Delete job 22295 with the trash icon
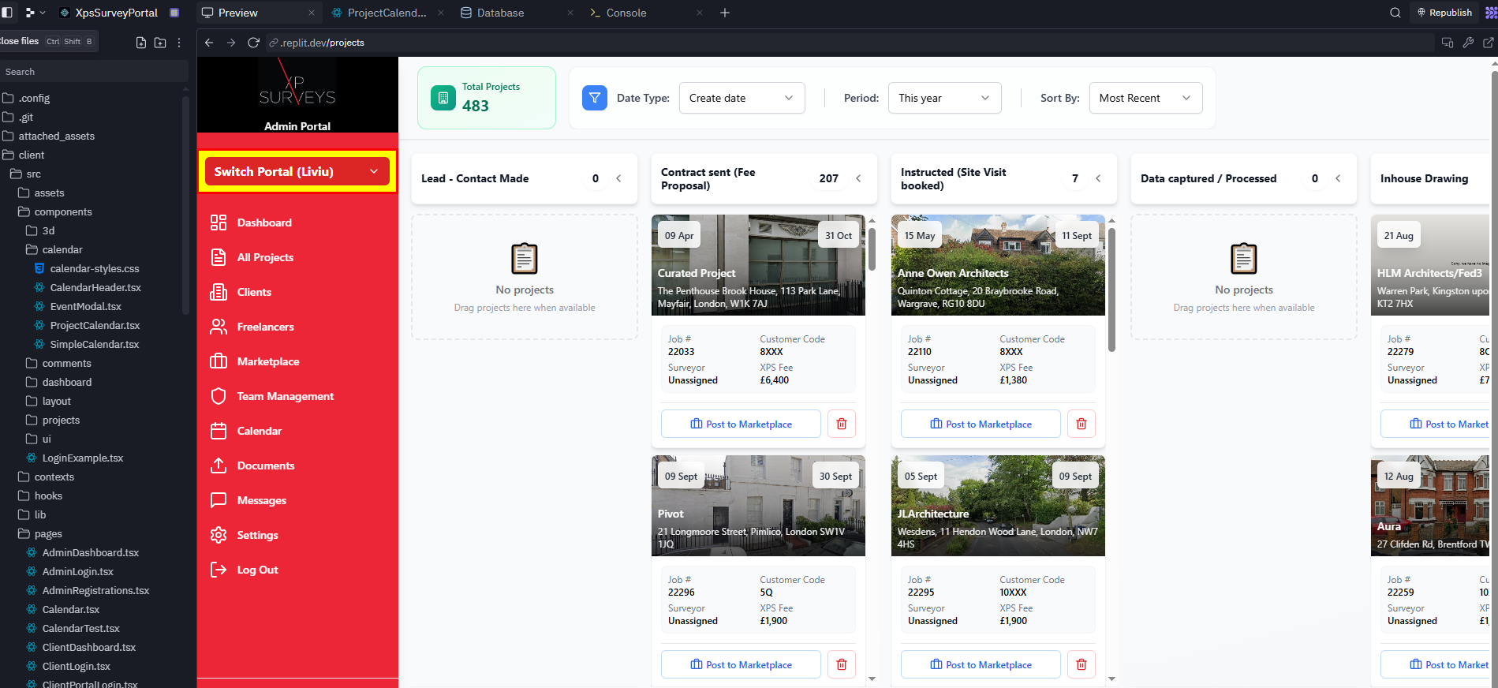 (1081, 664)
